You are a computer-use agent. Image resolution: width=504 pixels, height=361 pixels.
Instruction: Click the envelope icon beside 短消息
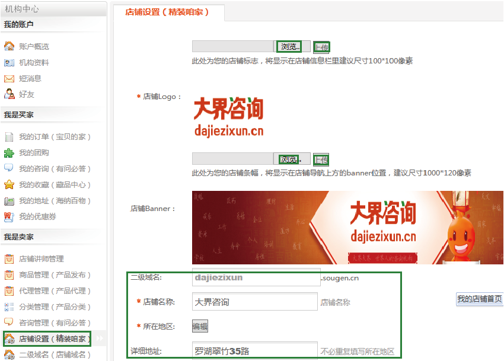click(x=9, y=78)
